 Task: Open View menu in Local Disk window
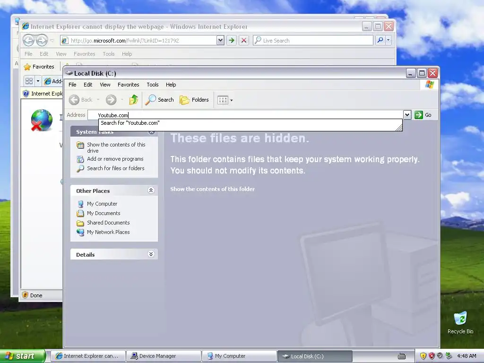pyautogui.click(x=105, y=85)
